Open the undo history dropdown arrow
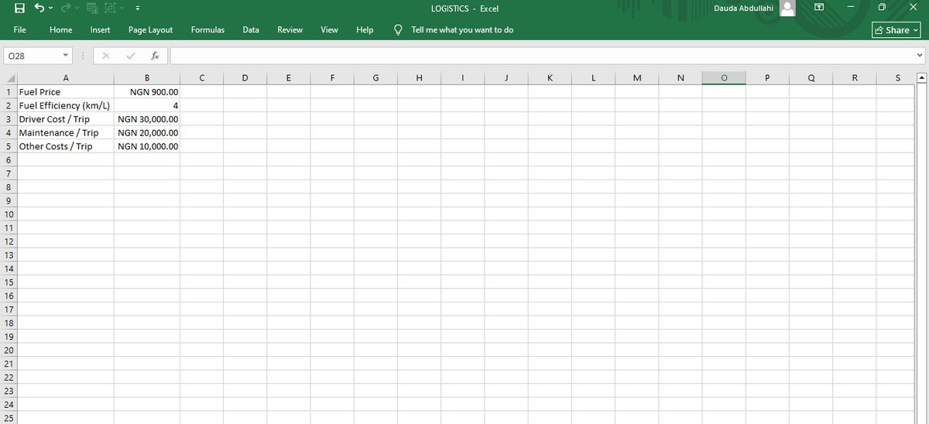Image resolution: width=929 pixels, height=424 pixels. tap(50, 8)
